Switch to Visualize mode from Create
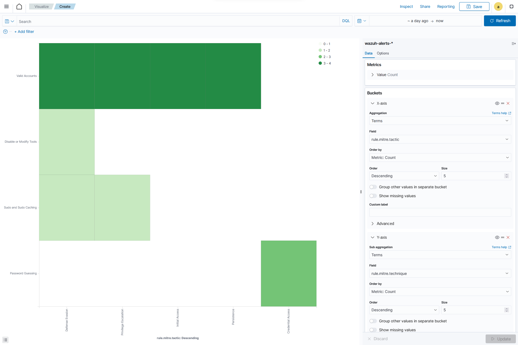518x345 pixels. point(41,6)
